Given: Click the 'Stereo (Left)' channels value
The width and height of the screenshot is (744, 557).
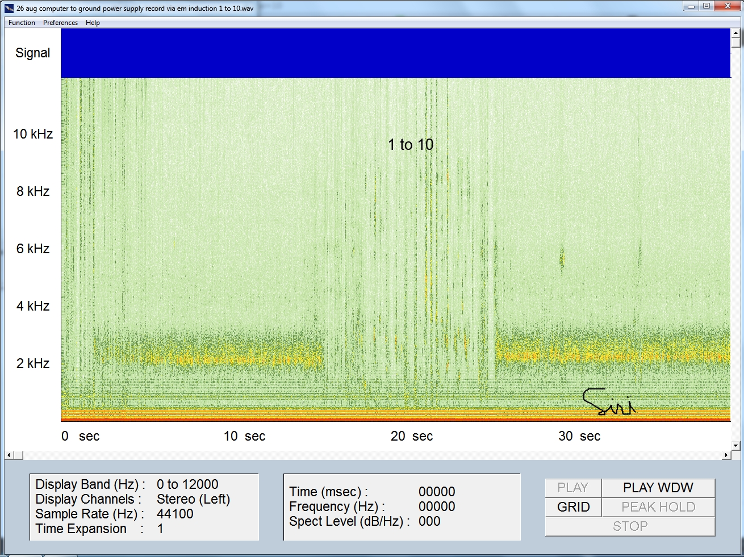Looking at the screenshot, I should pyautogui.click(x=193, y=499).
